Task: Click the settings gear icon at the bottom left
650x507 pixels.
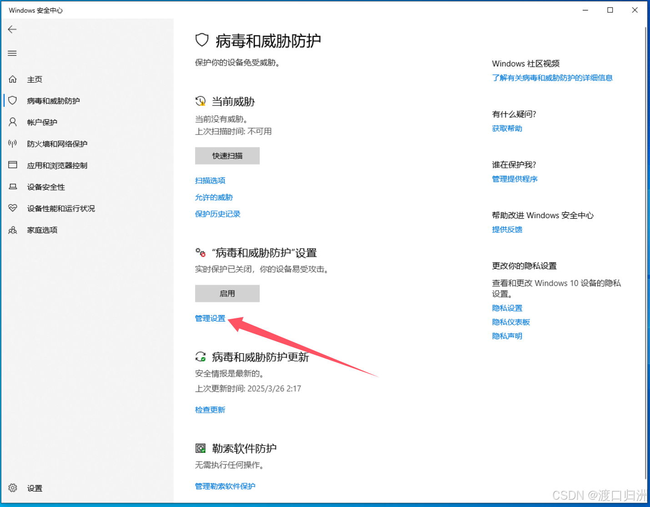Action: click(13, 488)
